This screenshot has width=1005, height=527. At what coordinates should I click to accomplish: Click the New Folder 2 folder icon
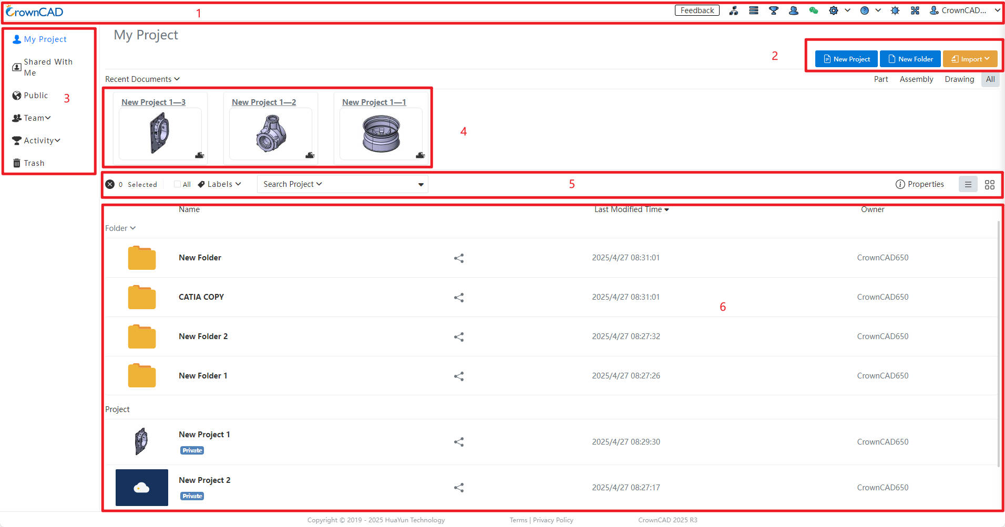[x=142, y=336]
